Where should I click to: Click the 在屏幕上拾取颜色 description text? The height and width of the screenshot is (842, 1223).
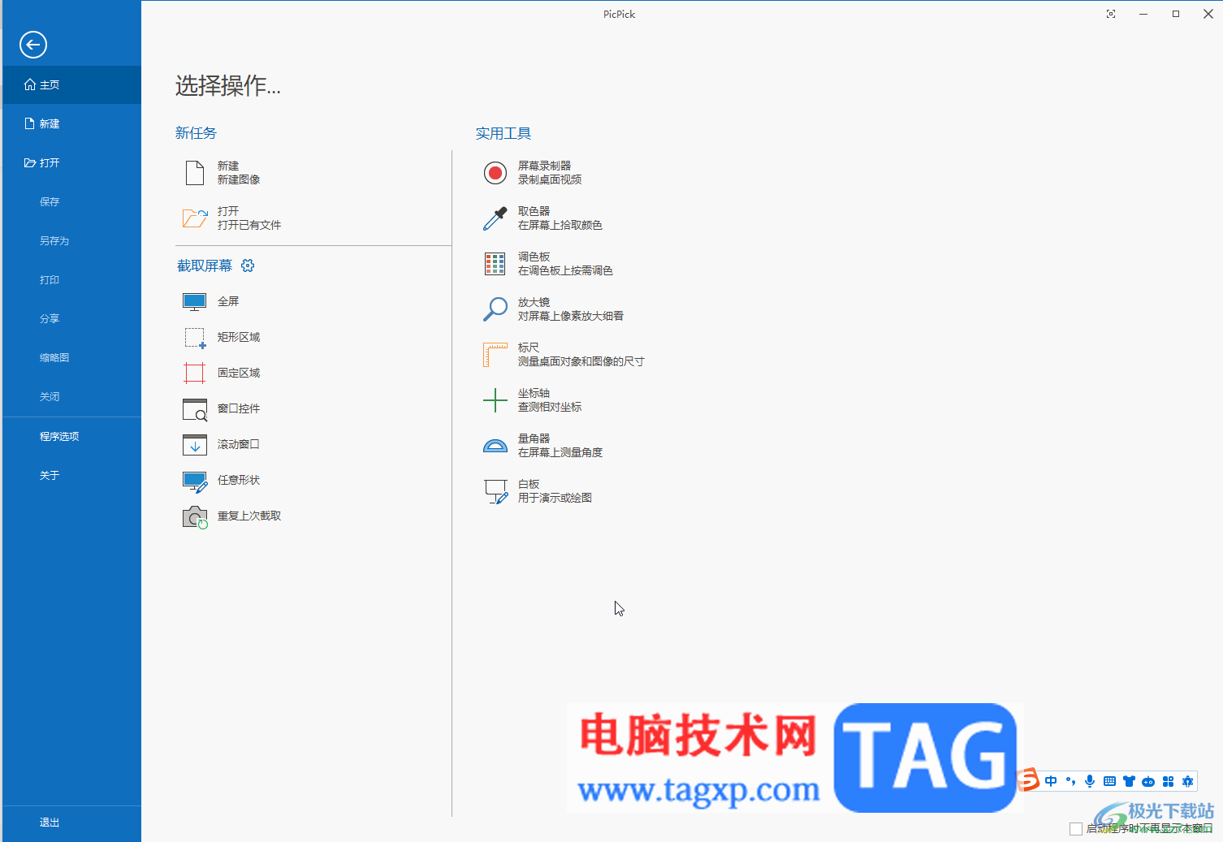pos(560,225)
